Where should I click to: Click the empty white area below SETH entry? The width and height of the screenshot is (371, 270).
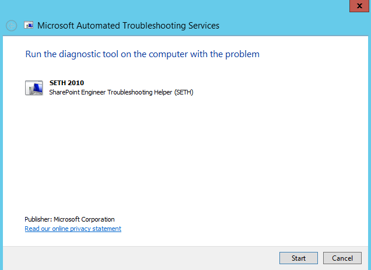185,154
